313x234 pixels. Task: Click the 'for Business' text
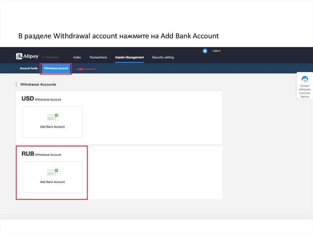[50, 57]
